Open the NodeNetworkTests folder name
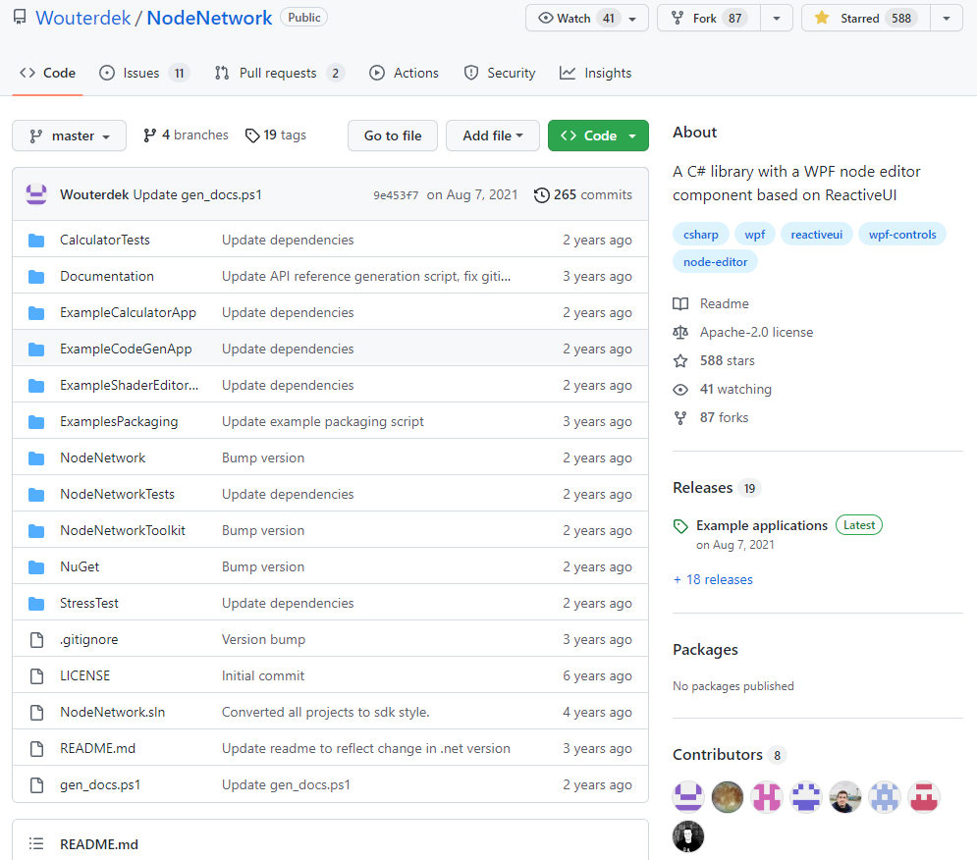Image resolution: width=977 pixels, height=860 pixels. (x=117, y=494)
